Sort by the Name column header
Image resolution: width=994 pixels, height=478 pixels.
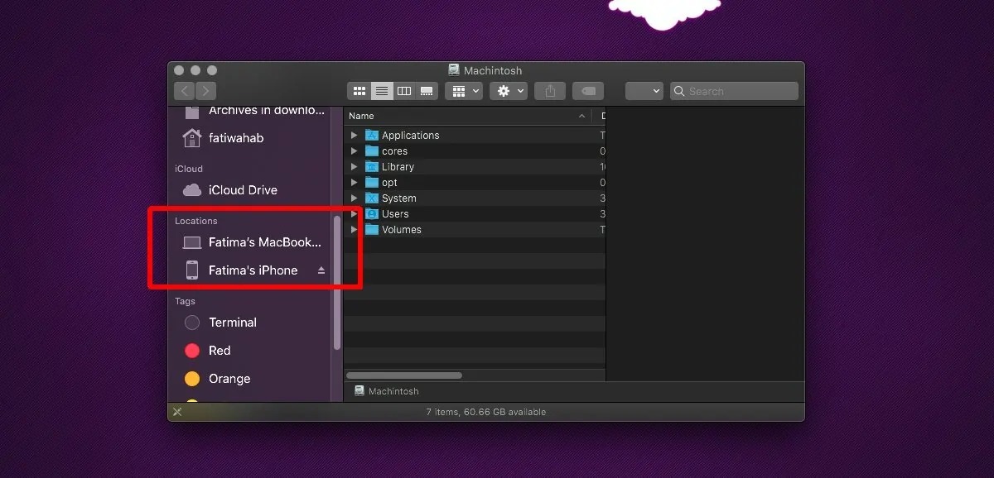click(464, 116)
